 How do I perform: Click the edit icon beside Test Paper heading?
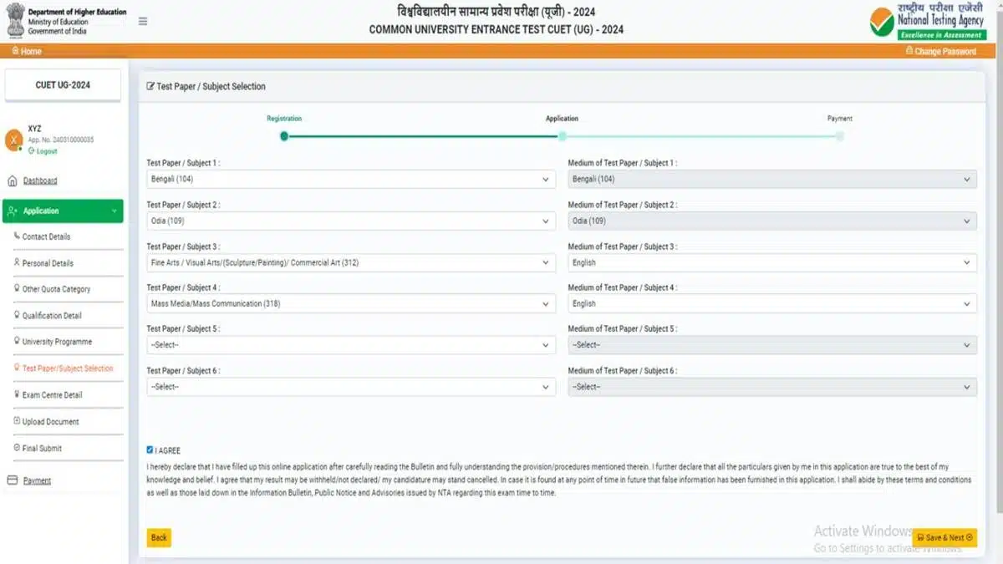(x=150, y=86)
